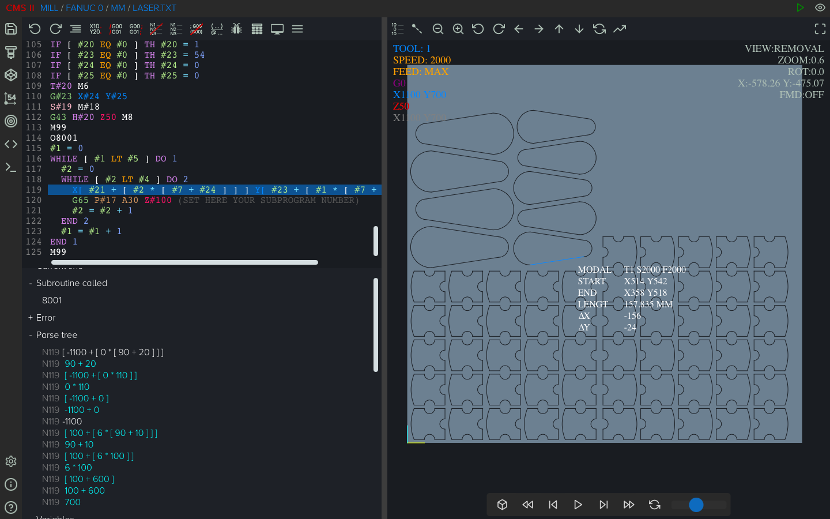Toggle the eye visibility icon in header
The image size is (830, 519).
pyautogui.click(x=820, y=7)
